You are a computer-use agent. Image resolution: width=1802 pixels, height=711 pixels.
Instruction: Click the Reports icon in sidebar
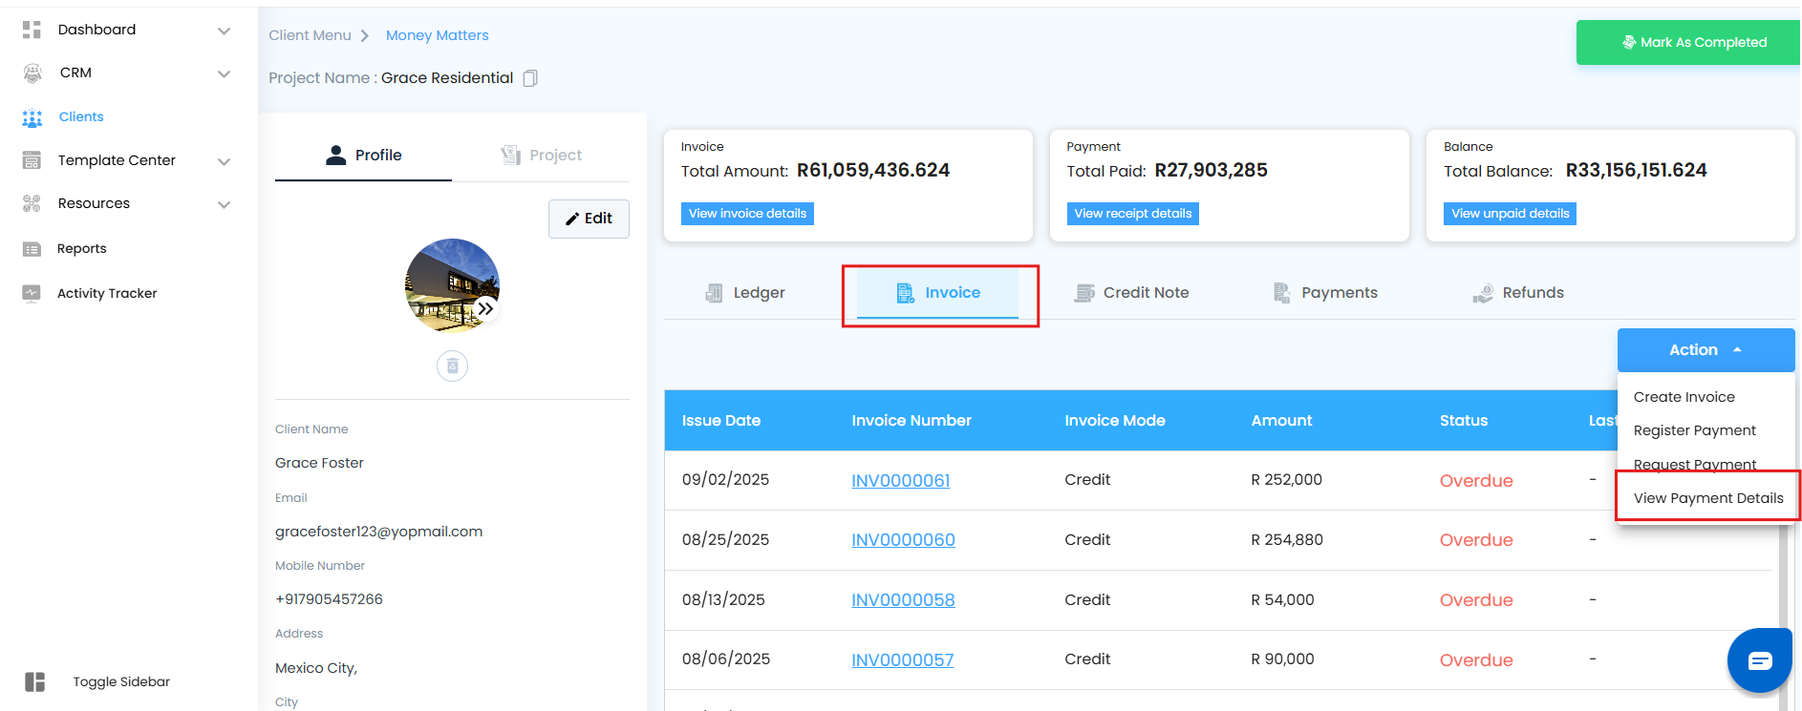coord(32,249)
